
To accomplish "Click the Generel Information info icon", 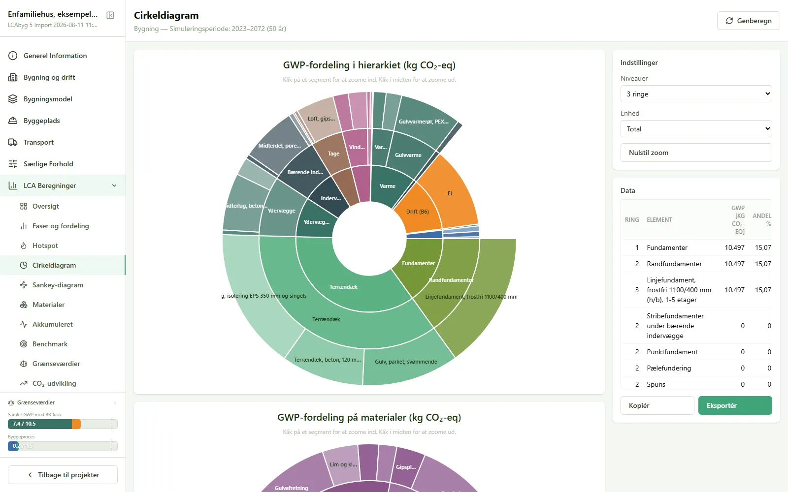I will (x=13, y=56).
